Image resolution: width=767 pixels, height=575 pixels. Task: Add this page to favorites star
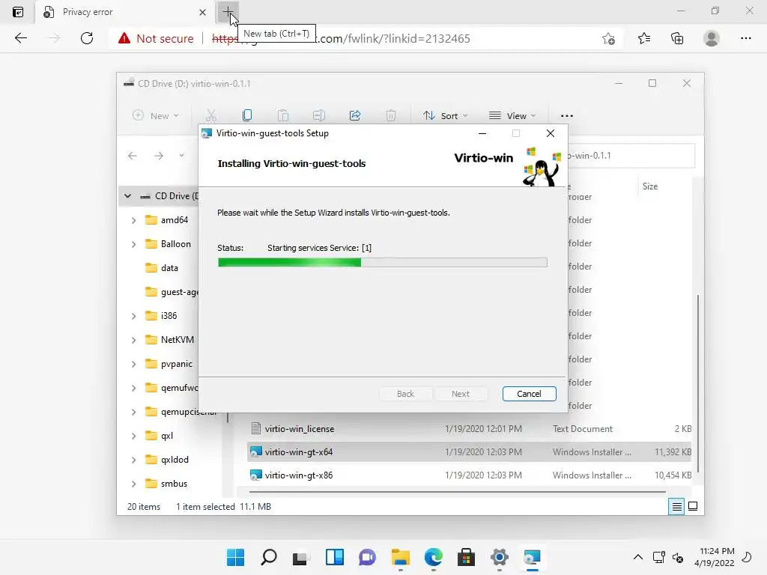[x=608, y=38]
